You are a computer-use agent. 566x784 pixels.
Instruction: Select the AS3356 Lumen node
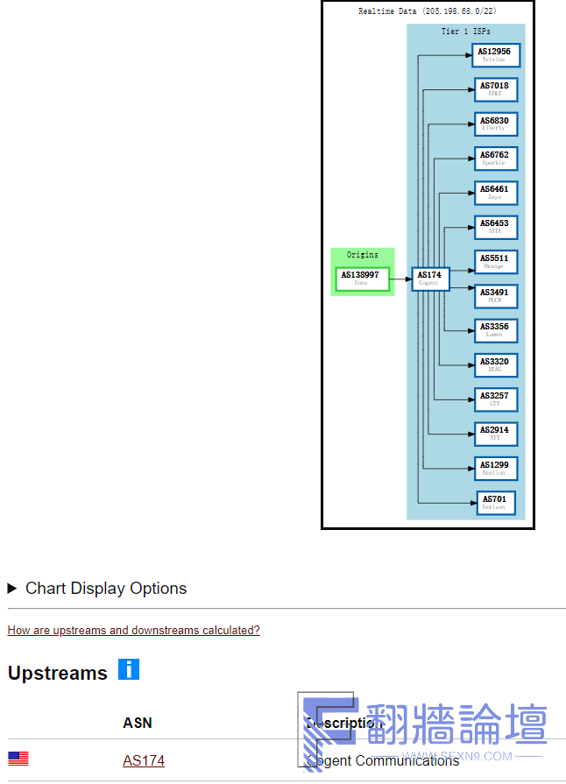[496, 330]
